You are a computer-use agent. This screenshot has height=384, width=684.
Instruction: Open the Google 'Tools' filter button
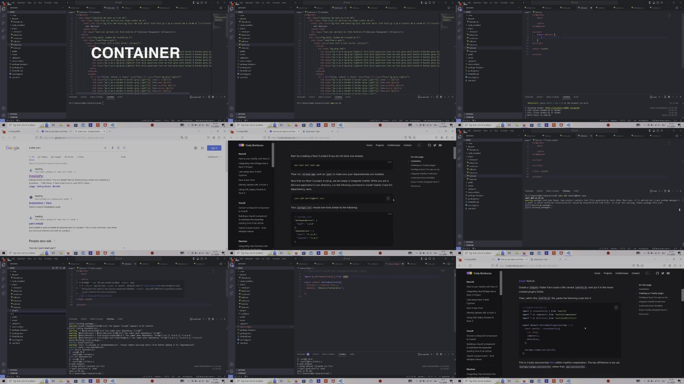point(123,157)
